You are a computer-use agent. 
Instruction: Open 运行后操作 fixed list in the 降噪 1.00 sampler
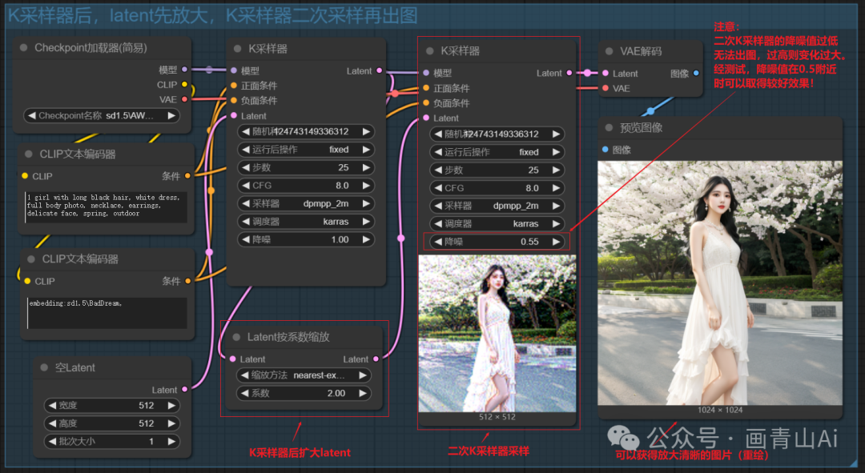306,150
